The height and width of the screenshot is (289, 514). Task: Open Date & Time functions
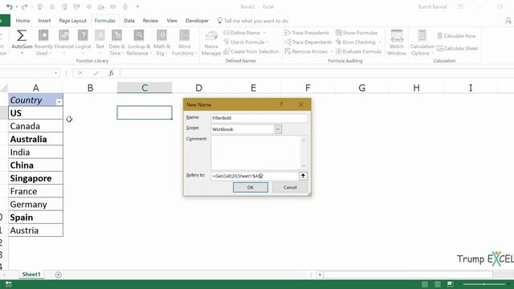click(116, 43)
